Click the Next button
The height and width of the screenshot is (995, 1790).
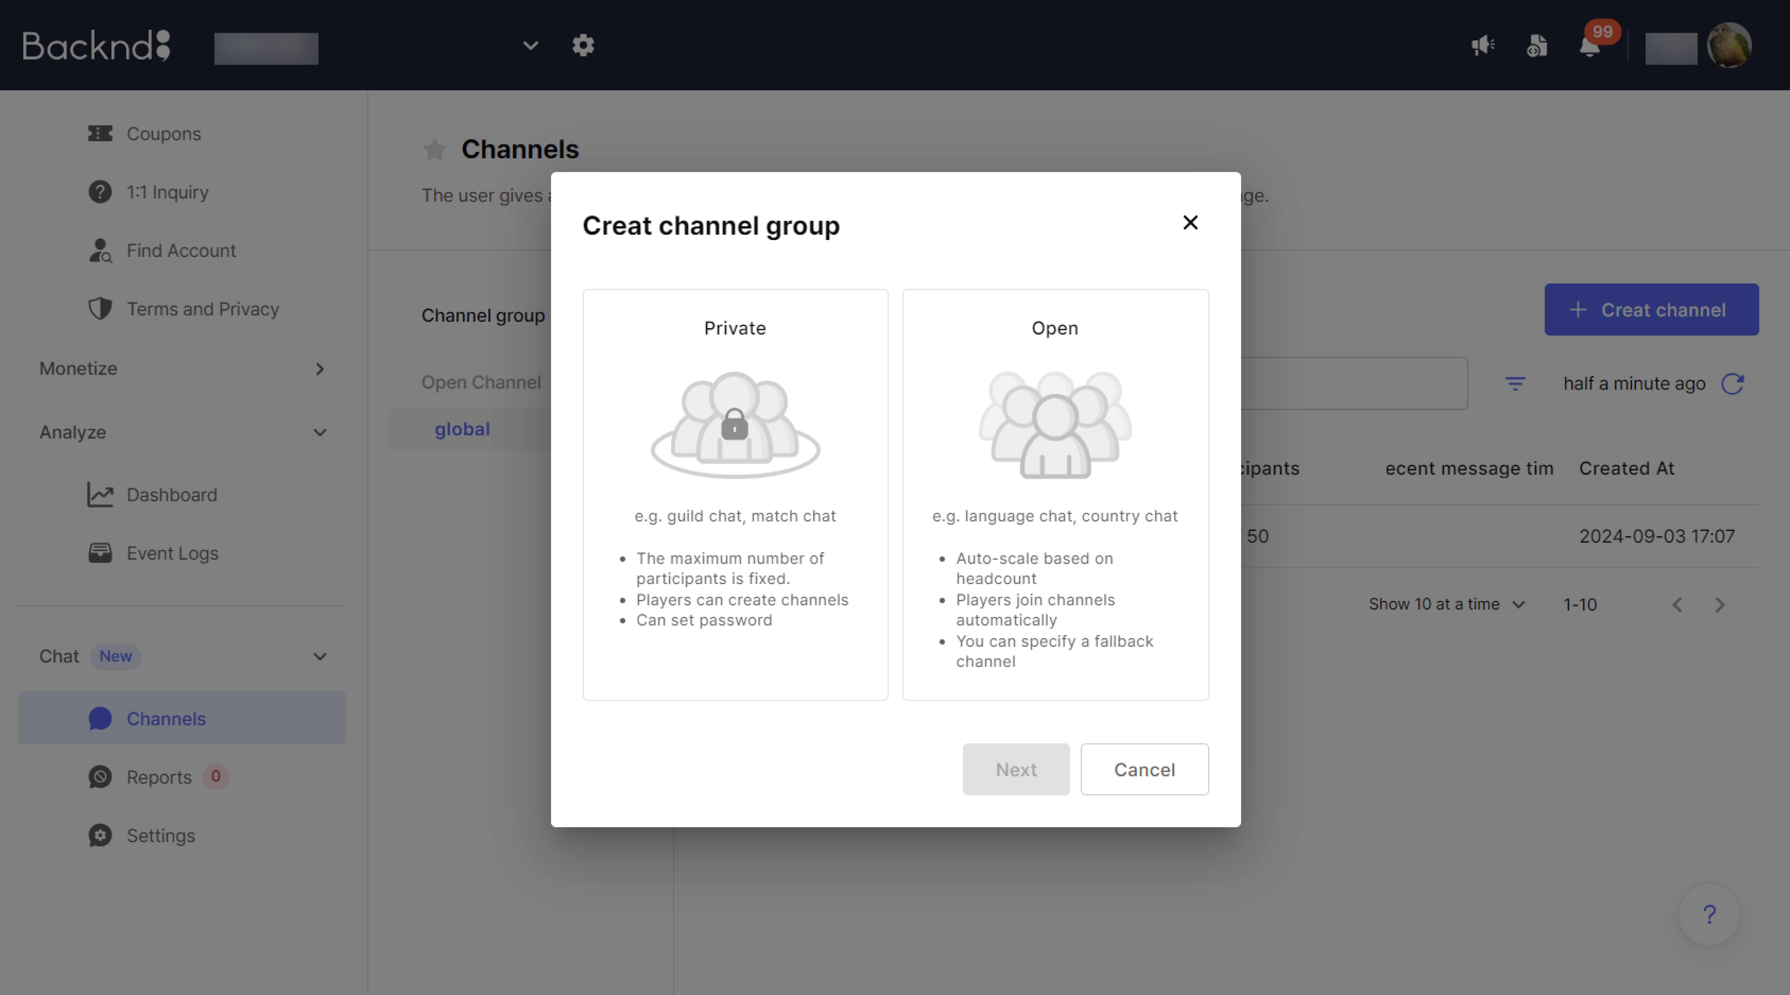pyautogui.click(x=1016, y=769)
